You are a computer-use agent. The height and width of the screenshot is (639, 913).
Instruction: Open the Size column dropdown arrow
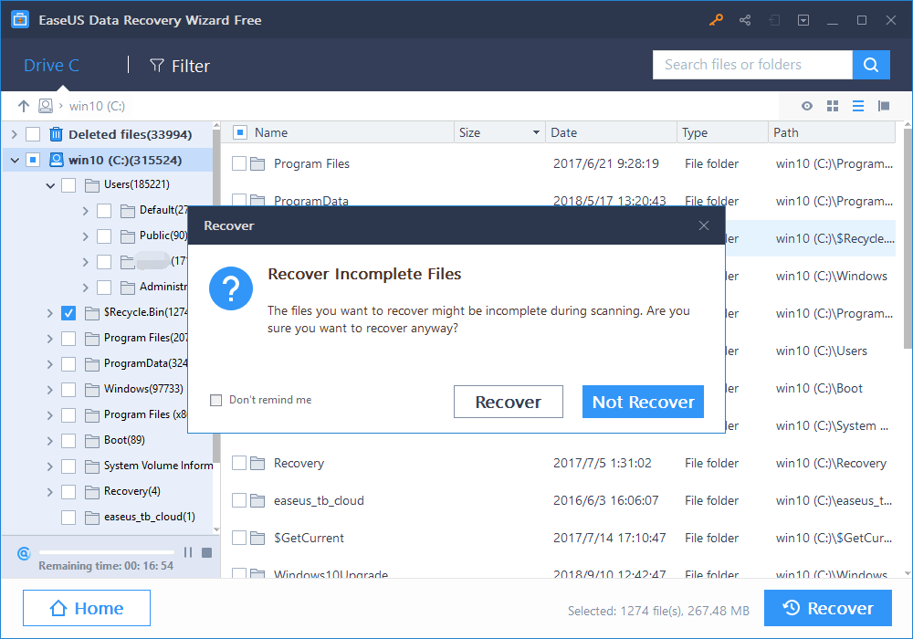coord(536,133)
